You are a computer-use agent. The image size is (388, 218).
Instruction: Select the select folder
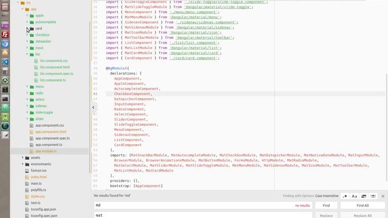[39, 99]
